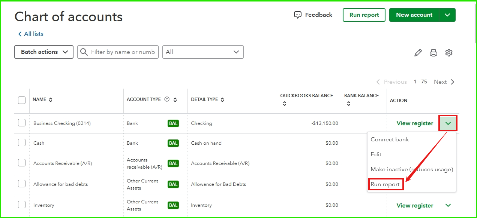Toggle the select-all header checkbox
The width and height of the screenshot is (477, 218).
tap(22, 100)
